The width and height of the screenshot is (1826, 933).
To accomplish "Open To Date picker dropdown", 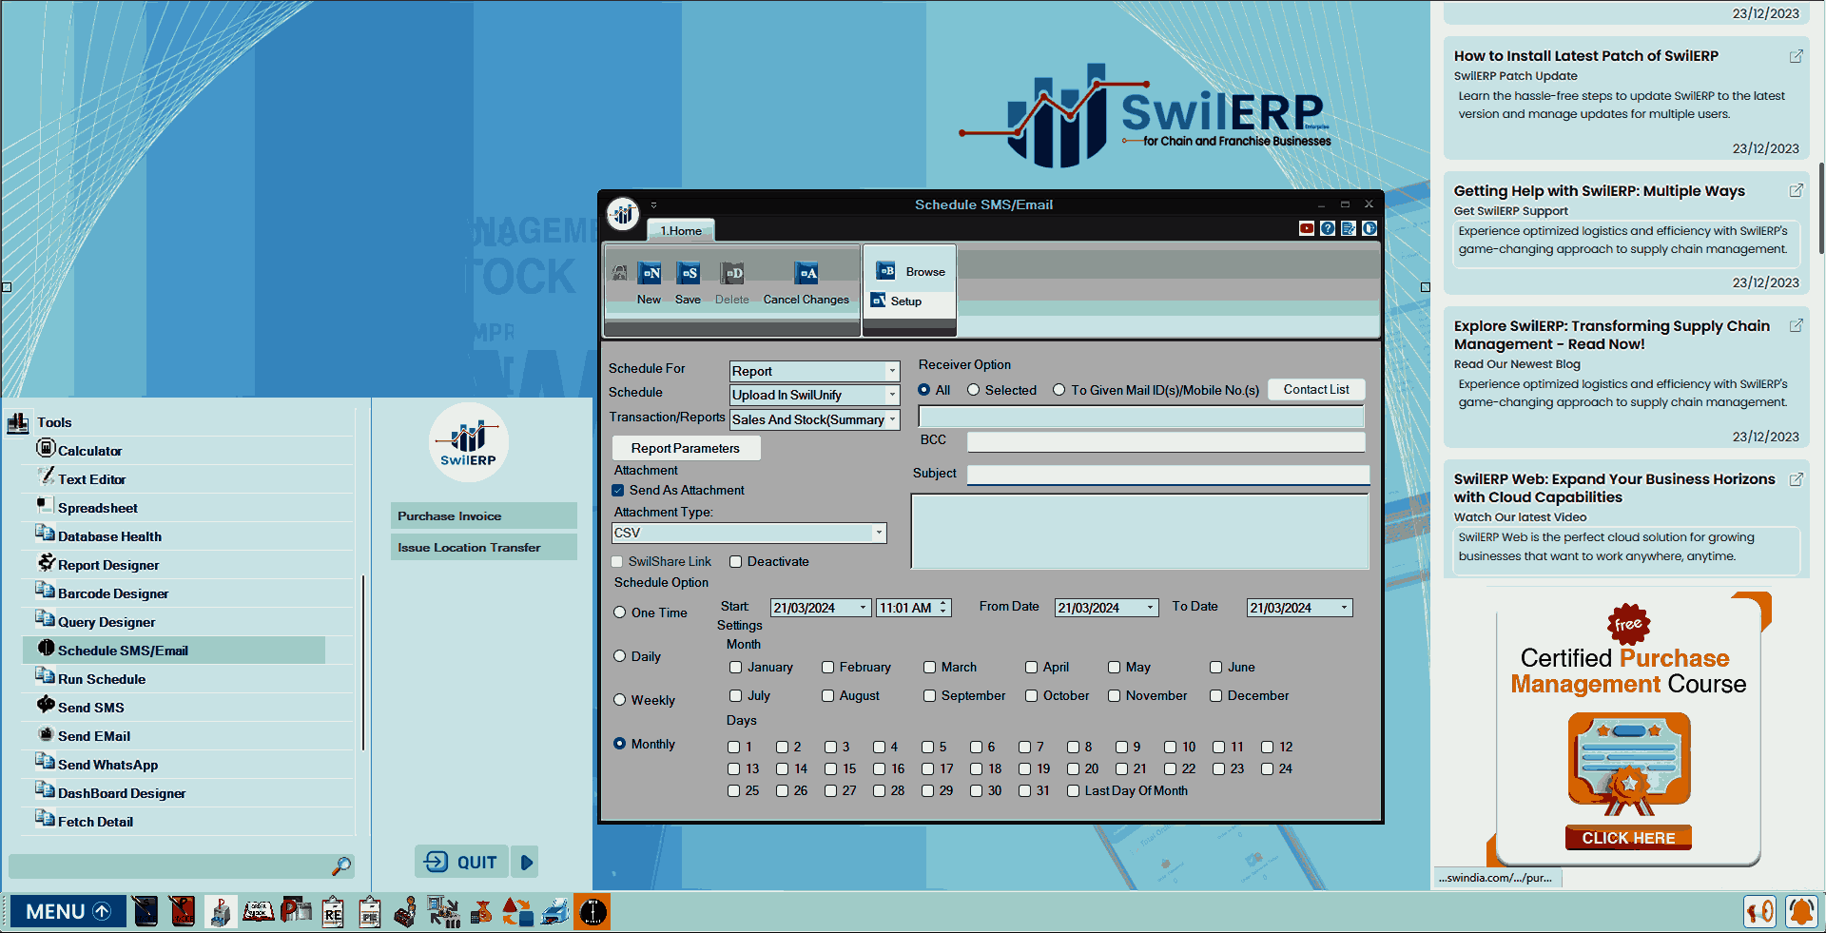I will [1345, 608].
